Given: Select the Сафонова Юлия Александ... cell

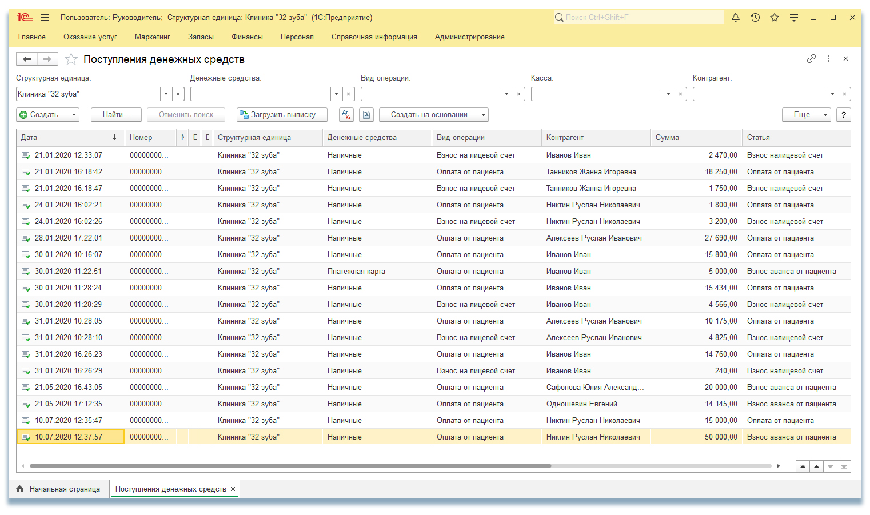Looking at the screenshot, I should coord(596,388).
